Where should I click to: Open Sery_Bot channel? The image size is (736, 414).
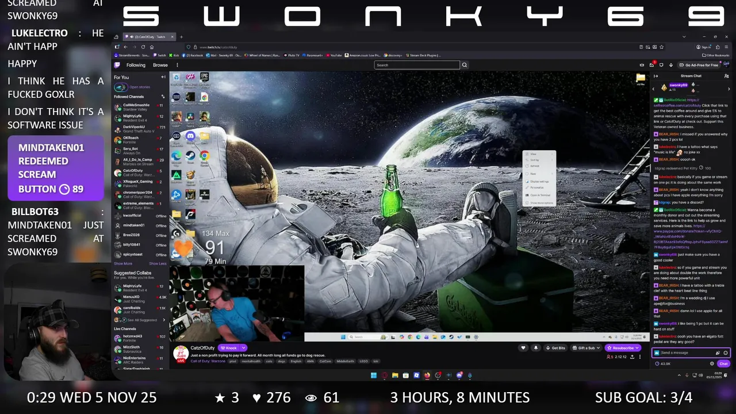(140, 151)
